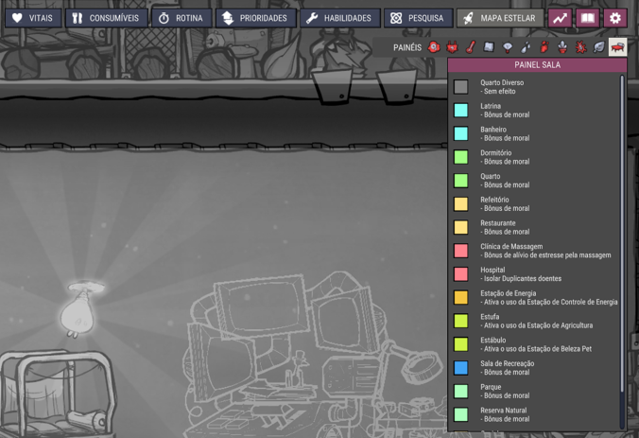Open the Pesquisa research screen
Image resolution: width=639 pixels, height=438 pixels.
pyautogui.click(x=418, y=18)
